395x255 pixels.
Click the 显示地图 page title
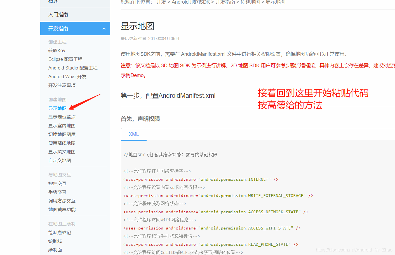click(x=137, y=26)
